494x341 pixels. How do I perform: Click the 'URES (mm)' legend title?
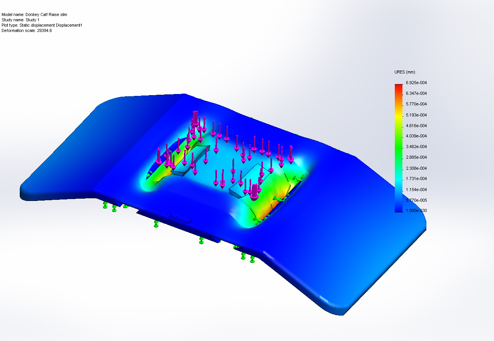point(405,72)
